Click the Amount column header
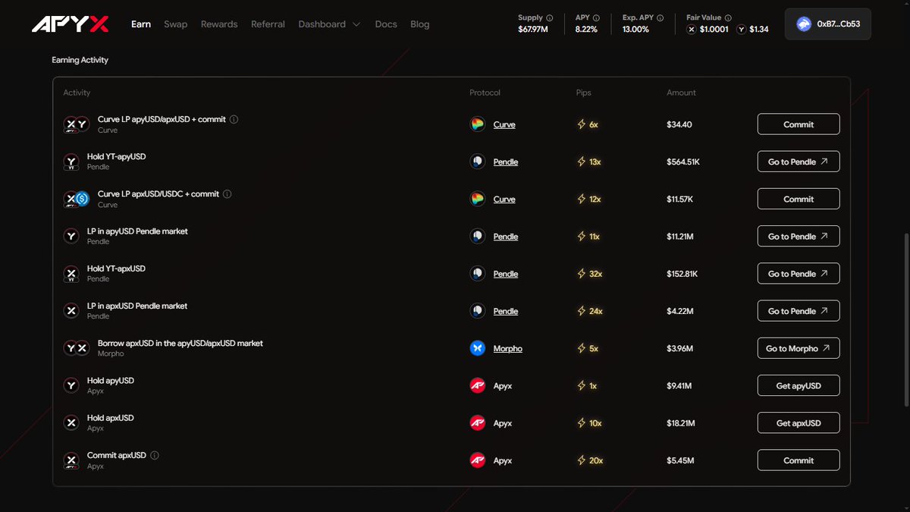910x512 pixels. click(681, 93)
